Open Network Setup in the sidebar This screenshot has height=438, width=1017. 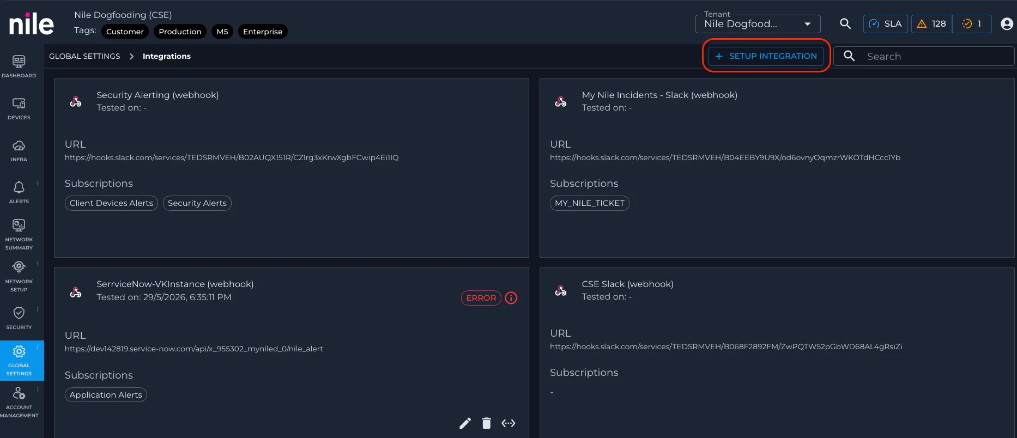[x=19, y=276]
